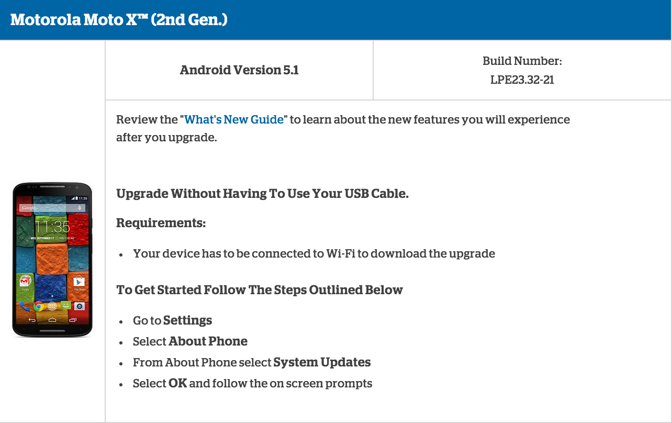Tap the Recents navigation button on the phone

tap(73, 320)
